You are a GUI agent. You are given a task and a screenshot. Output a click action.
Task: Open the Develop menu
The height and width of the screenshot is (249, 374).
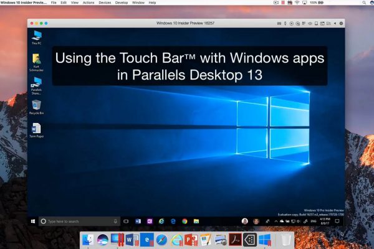tap(122, 2)
